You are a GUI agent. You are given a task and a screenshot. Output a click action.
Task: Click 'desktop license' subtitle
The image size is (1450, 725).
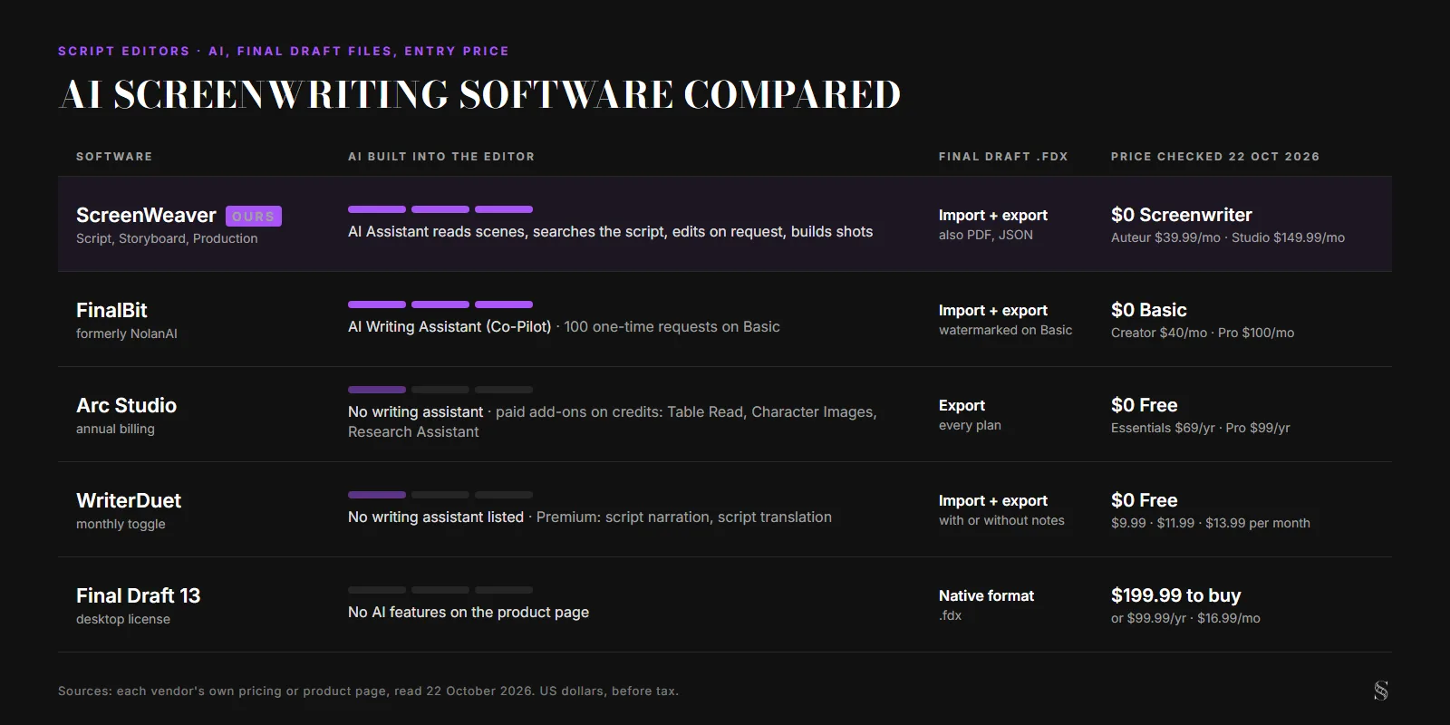click(123, 619)
